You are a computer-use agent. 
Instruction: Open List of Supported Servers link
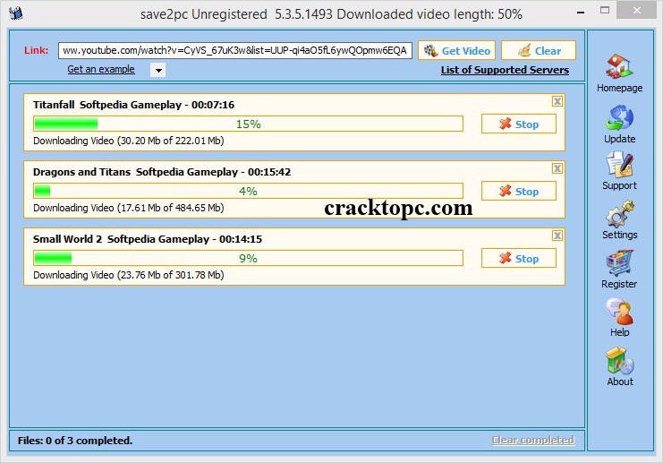coord(505,70)
